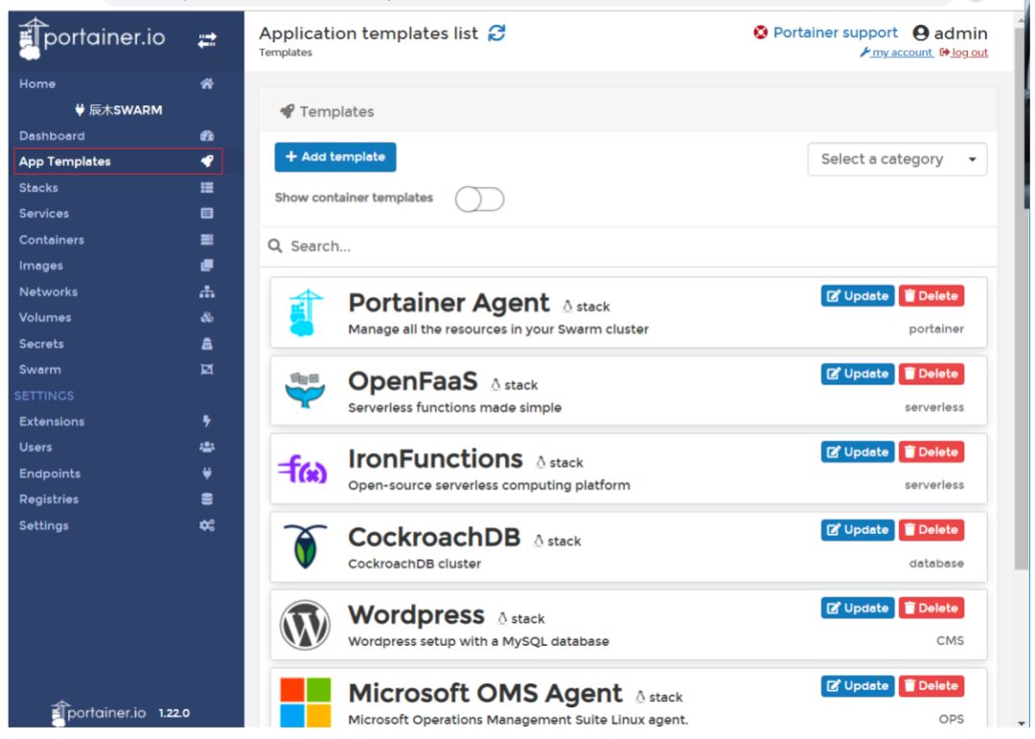Update the Portainer Agent template
1035x739 pixels.
pyautogui.click(x=858, y=296)
